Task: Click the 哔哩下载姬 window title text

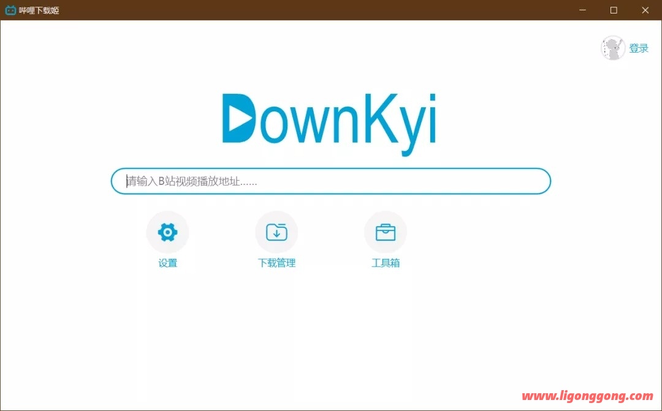Action: tap(39, 10)
